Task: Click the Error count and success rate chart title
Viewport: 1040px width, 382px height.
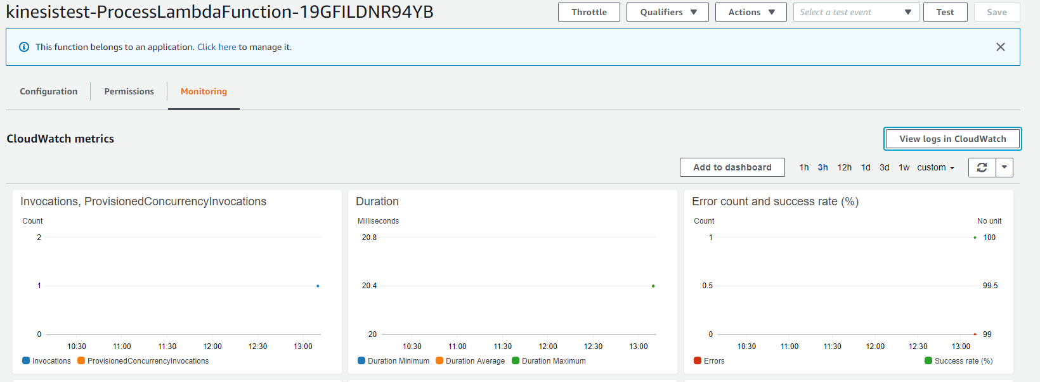Action: click(x=775, y=201)
